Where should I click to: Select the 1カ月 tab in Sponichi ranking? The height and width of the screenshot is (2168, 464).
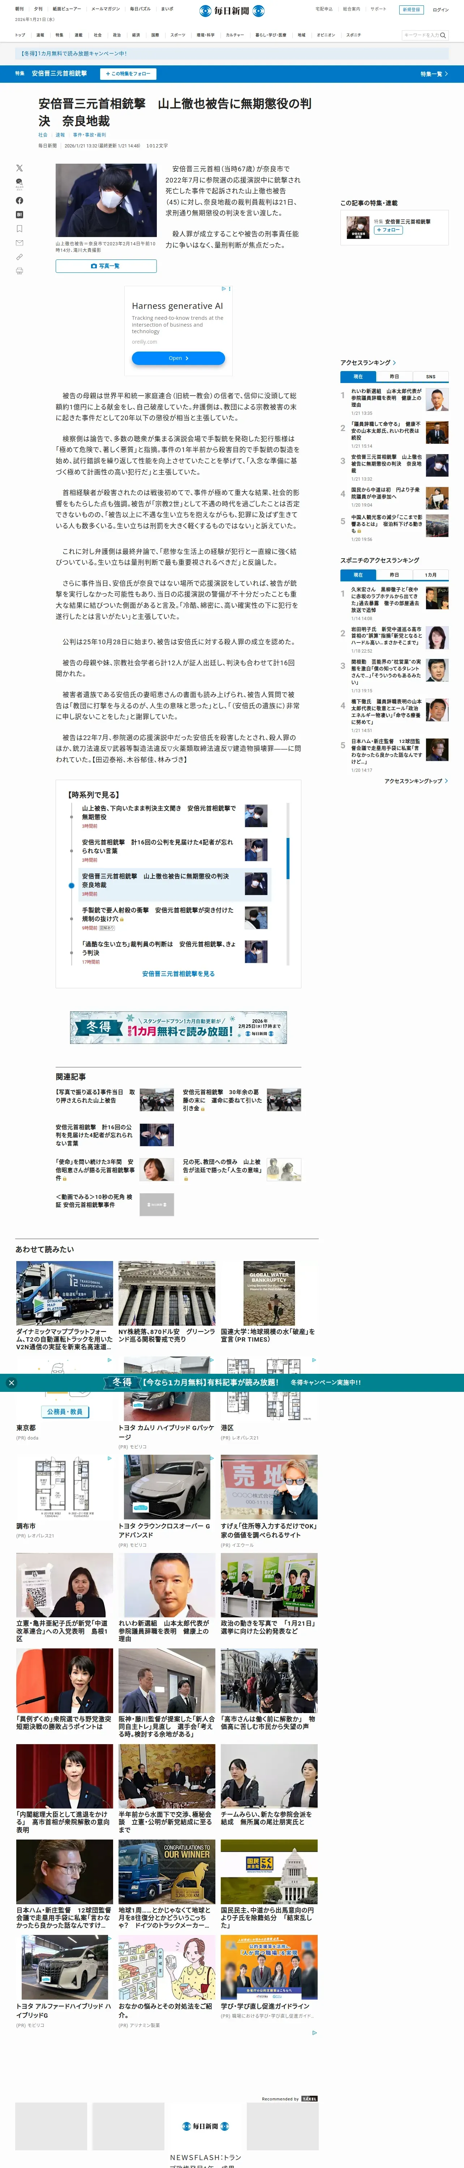430,575
